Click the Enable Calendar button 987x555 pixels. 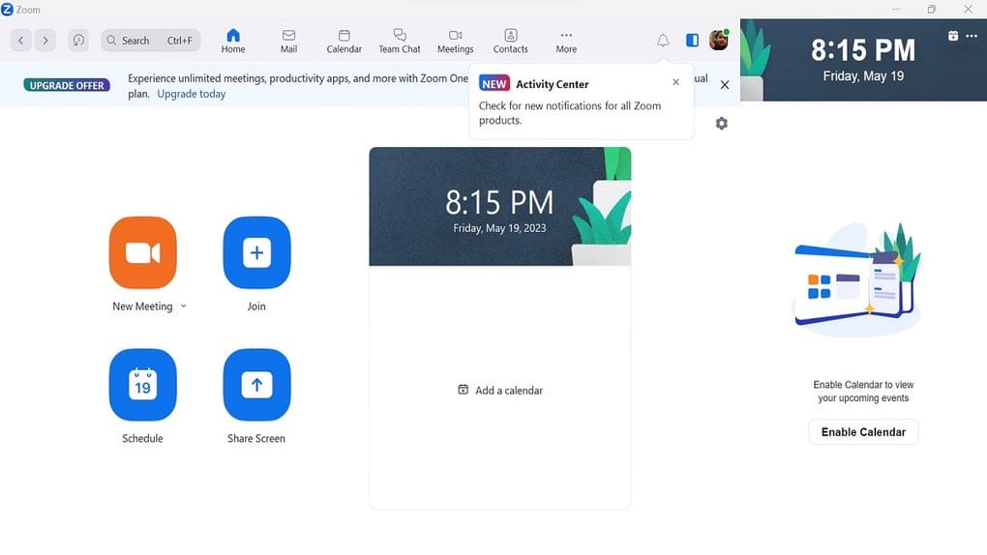click(x=863, y=432)
